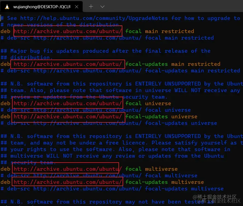Click the 'team. Also, please note' comment line
Viewport: 243px width, 206px height.
(x=120, y=90)
